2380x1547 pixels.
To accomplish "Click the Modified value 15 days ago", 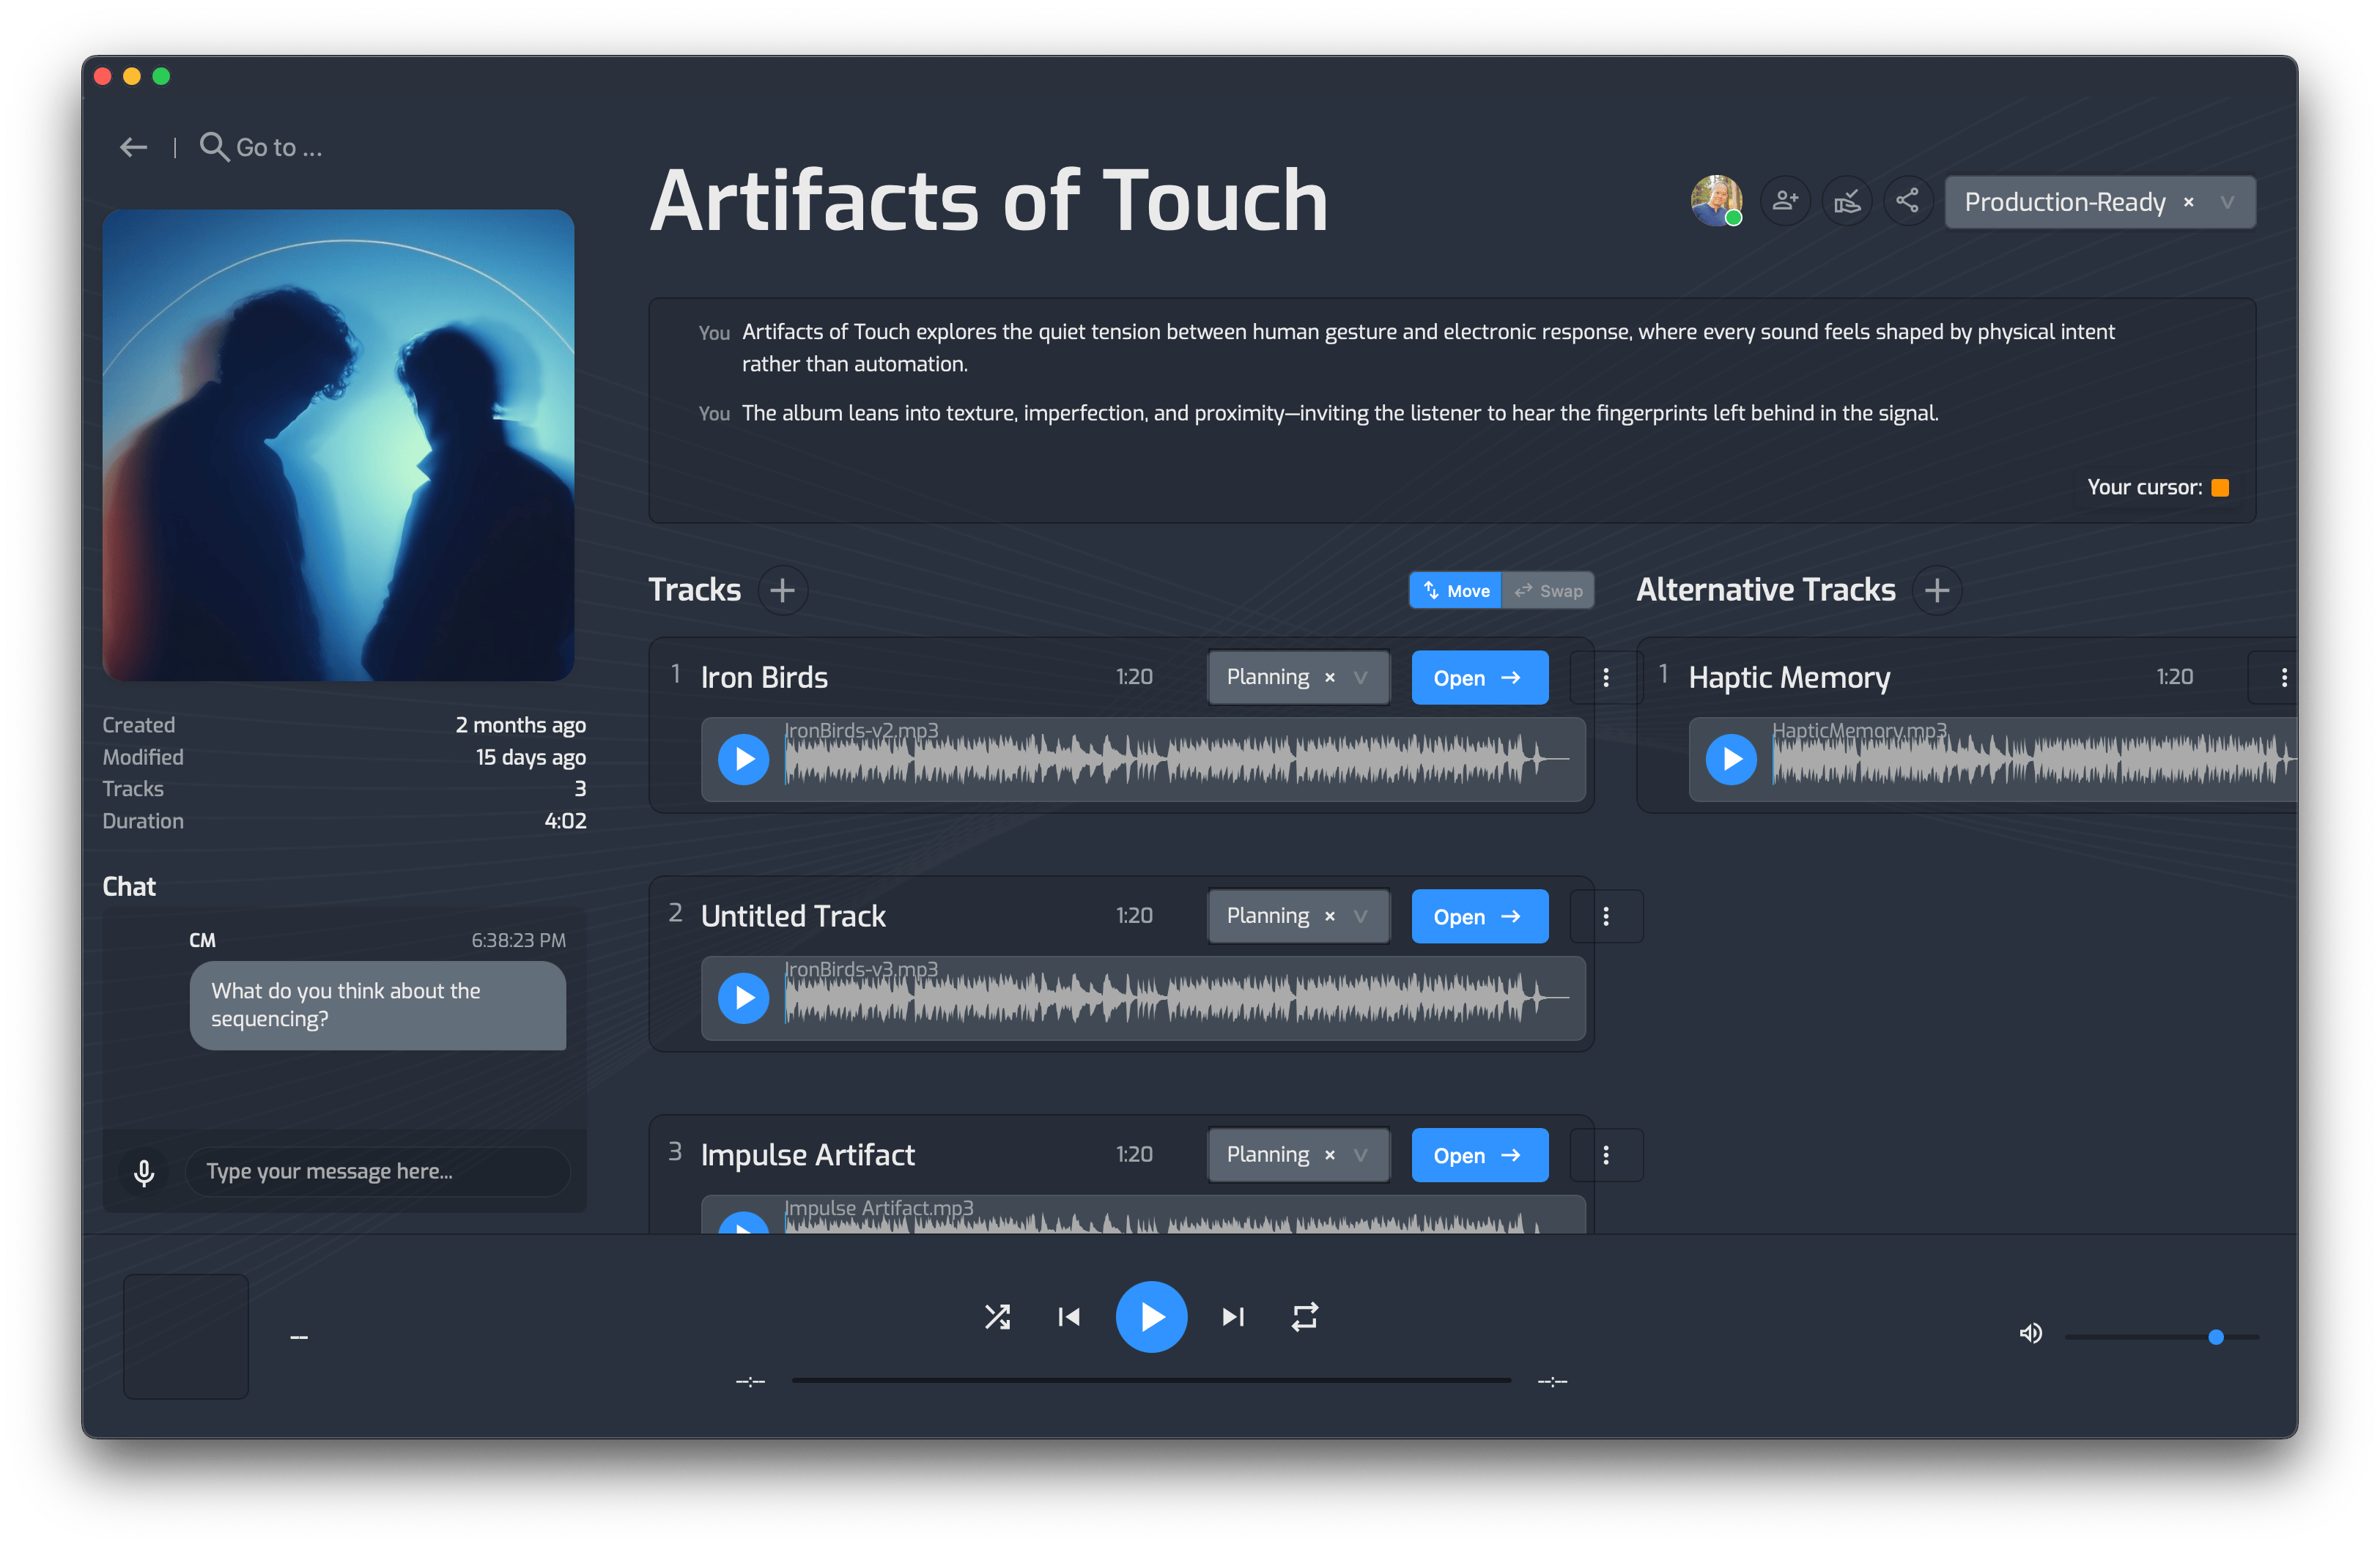I will pyautogui.click(x=531, y=757).
